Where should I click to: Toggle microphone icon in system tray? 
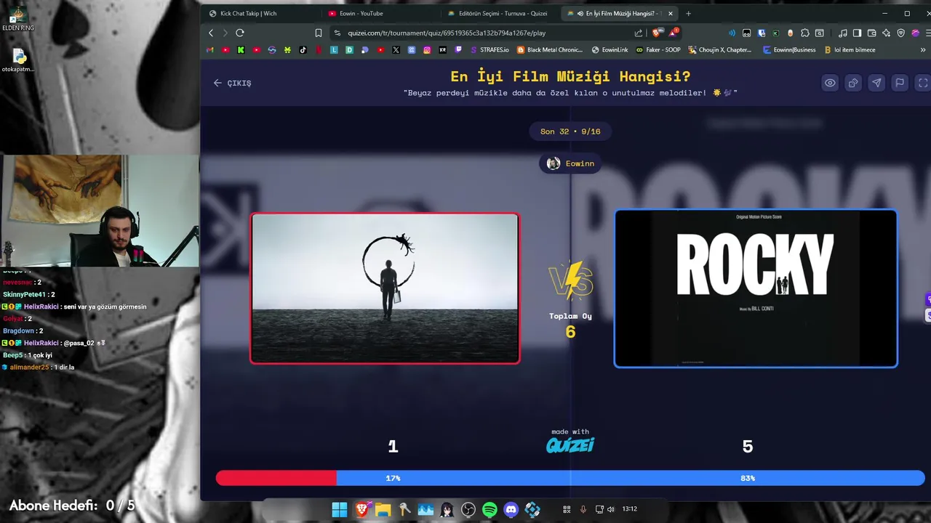tap(583, 509)
